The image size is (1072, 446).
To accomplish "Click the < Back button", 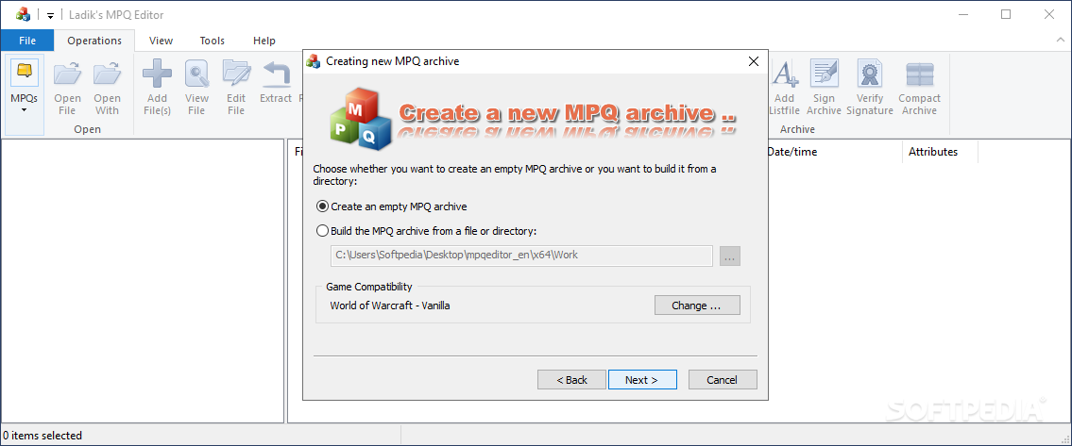I will (571, 380).
